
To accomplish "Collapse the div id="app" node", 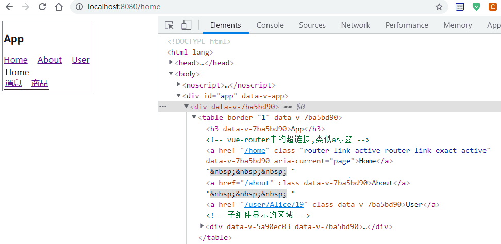I will (179, 96).
